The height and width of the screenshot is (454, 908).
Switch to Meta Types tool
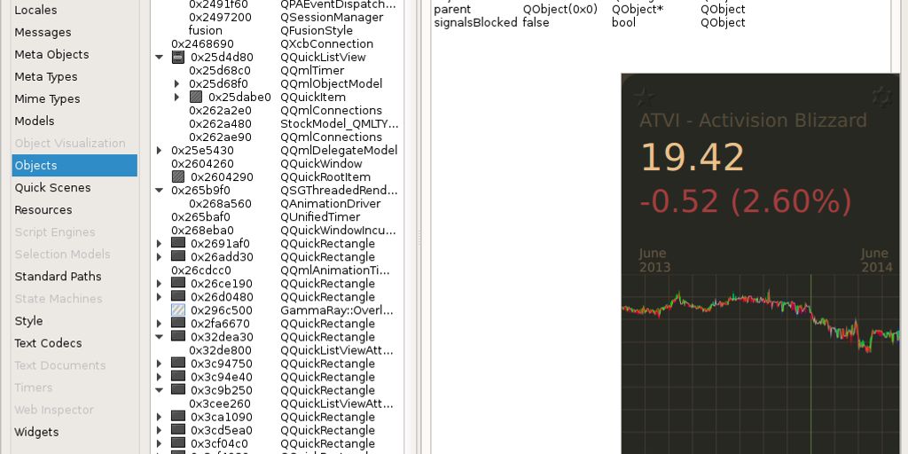pos(74,76)
